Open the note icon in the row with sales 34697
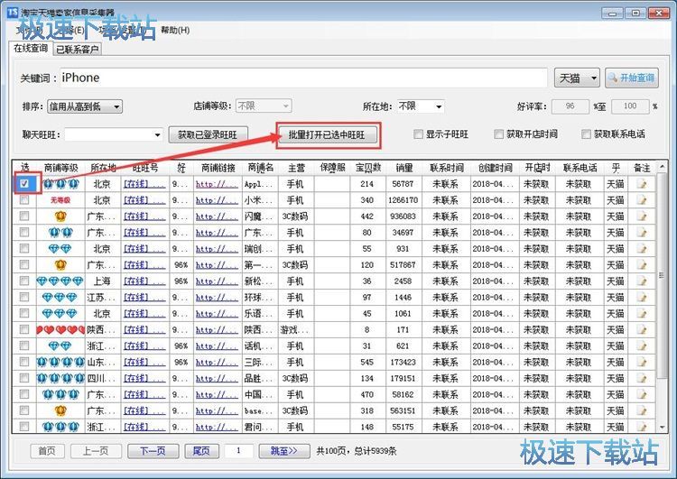 [x=642, y=233]
